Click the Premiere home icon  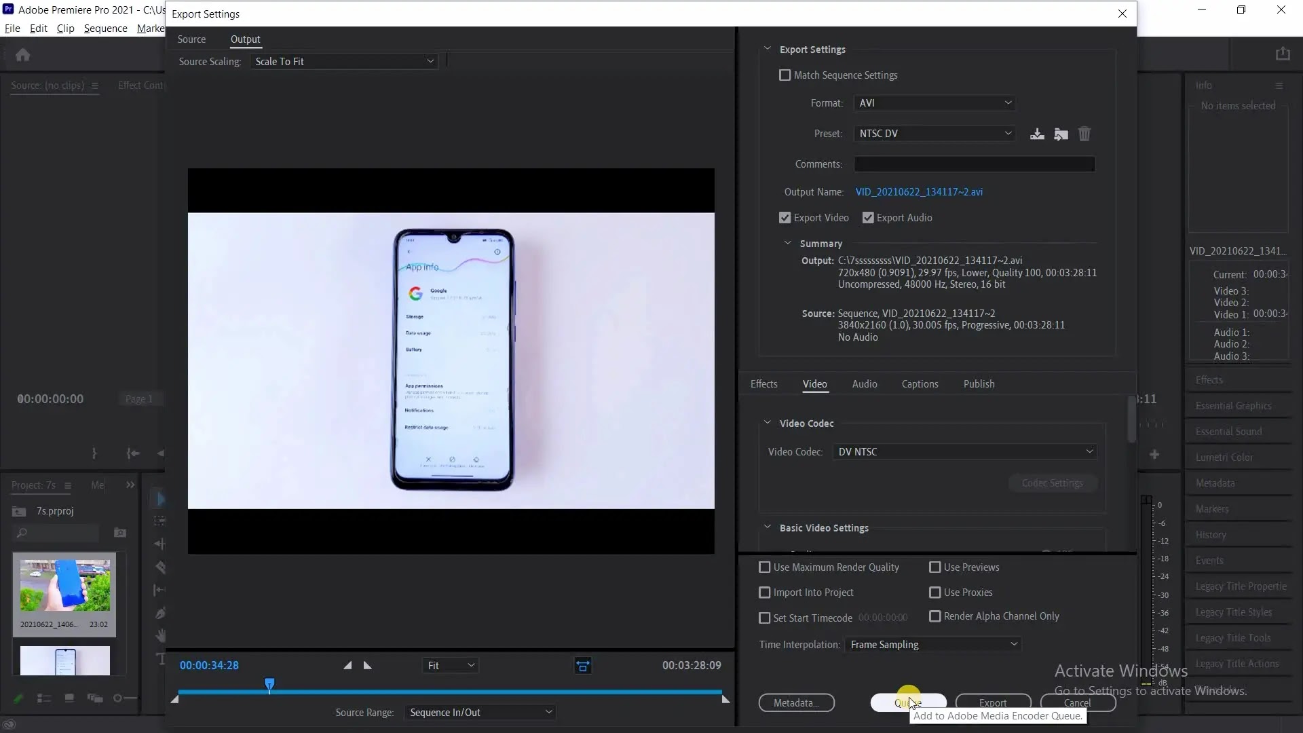(23, 55)
